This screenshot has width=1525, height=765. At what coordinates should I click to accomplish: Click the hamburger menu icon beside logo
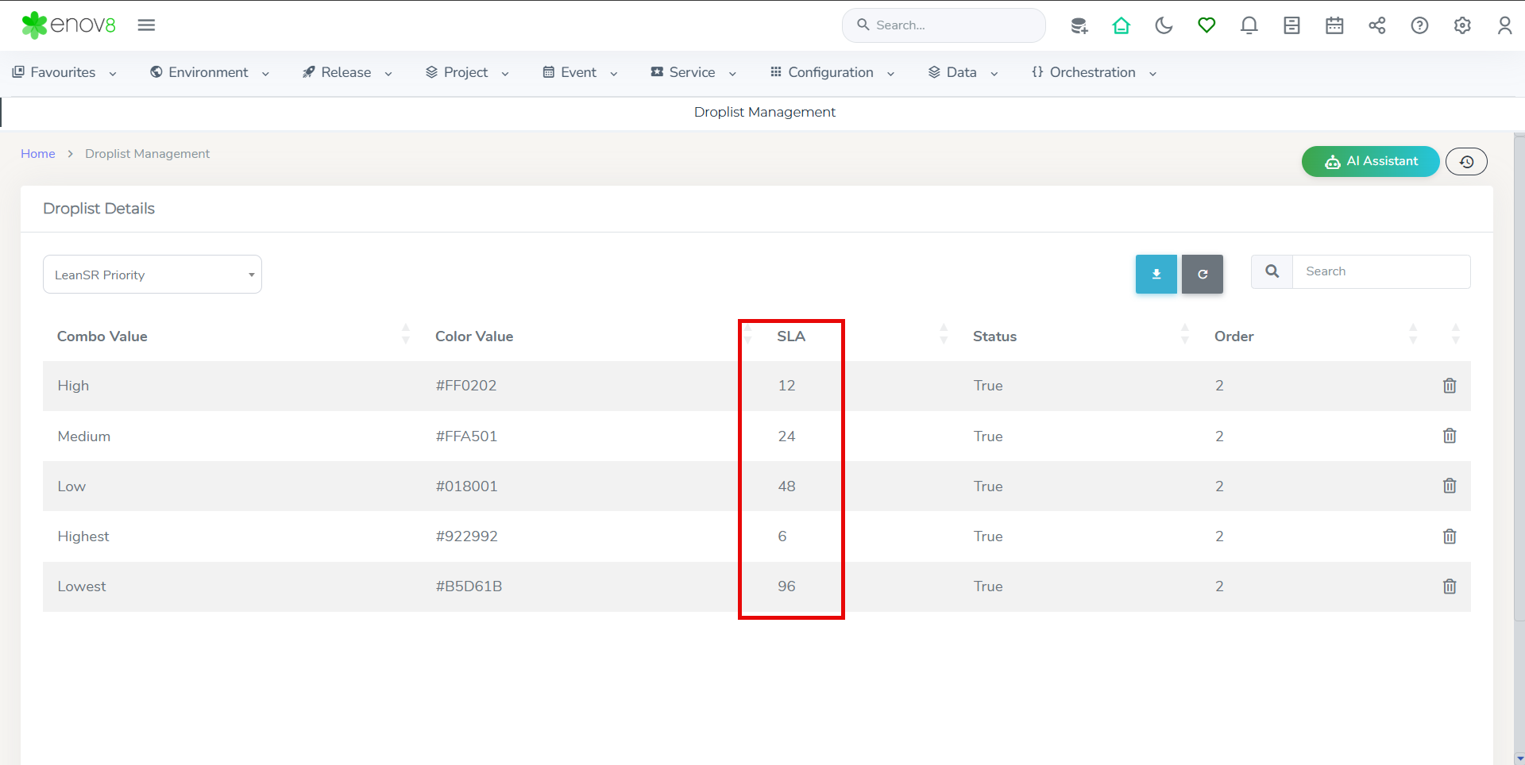pyautogui.click(x=146, y=25)
